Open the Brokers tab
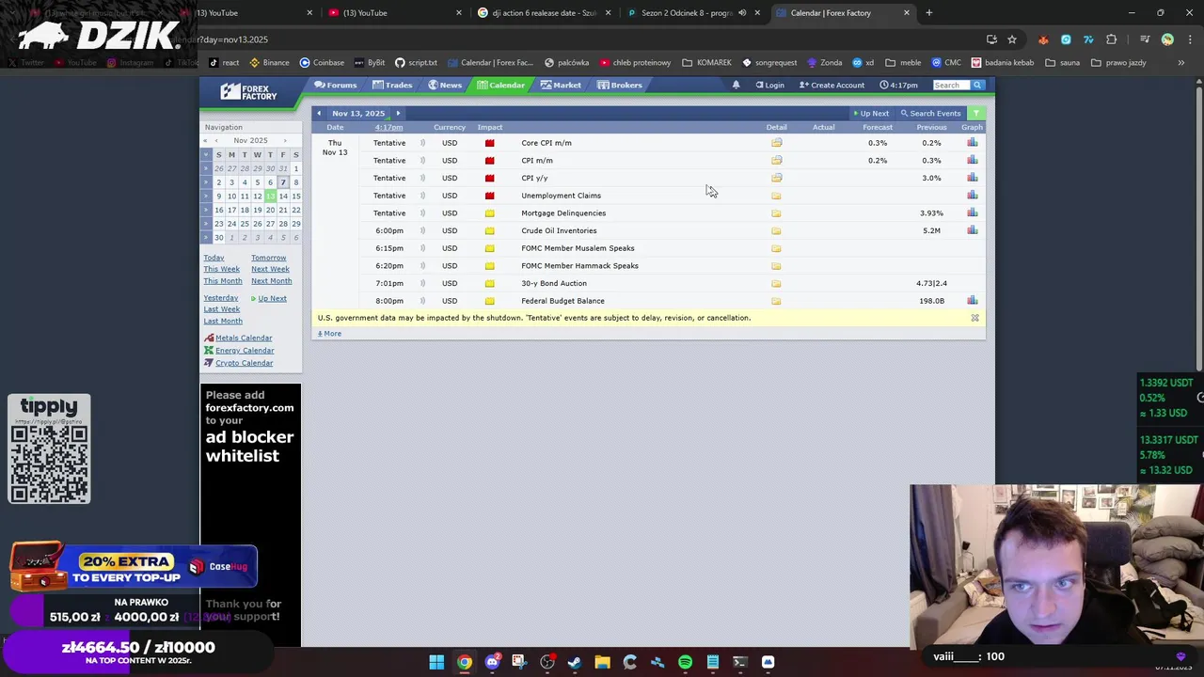1204x677 pixels. (x=620, y=85)
